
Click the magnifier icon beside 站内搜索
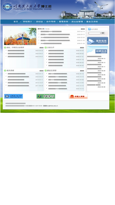point(89,29)
